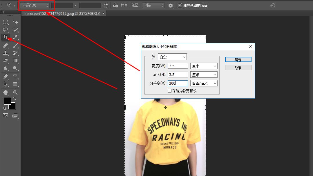The image size is (313, 176).
Task: Toggle Quick Mask mode at toolbar bottom
Action: [x=5, y=115]
